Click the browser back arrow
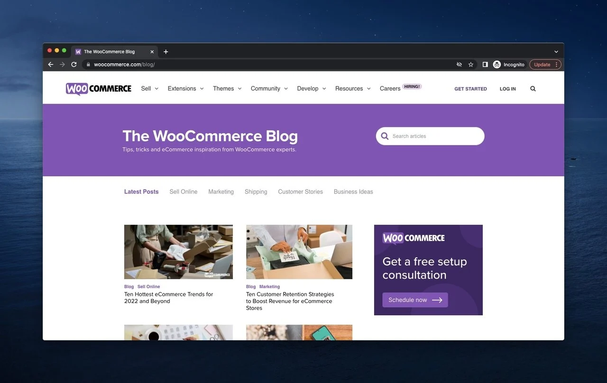Viewport: 607px width, 383px height. coord(51,64)
